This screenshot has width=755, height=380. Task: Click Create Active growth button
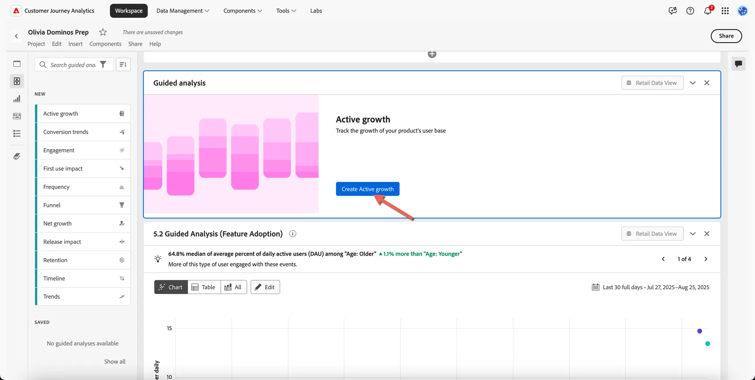pyautogui.click(x=367, y=189)
